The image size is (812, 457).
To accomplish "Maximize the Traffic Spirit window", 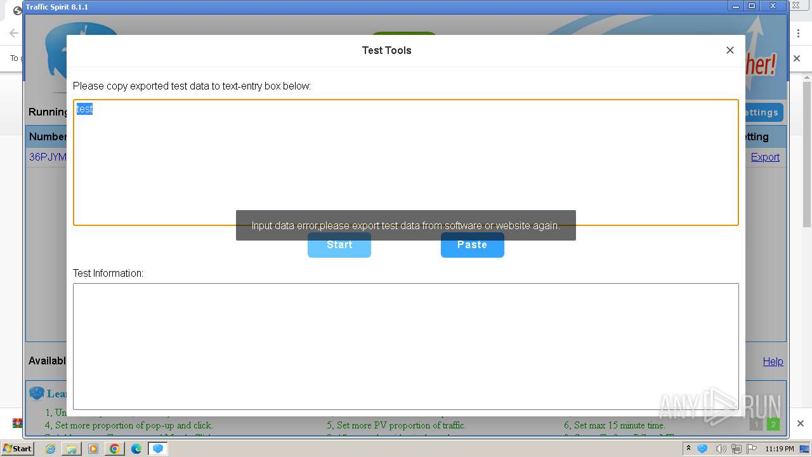I will [x=752, y=6].
